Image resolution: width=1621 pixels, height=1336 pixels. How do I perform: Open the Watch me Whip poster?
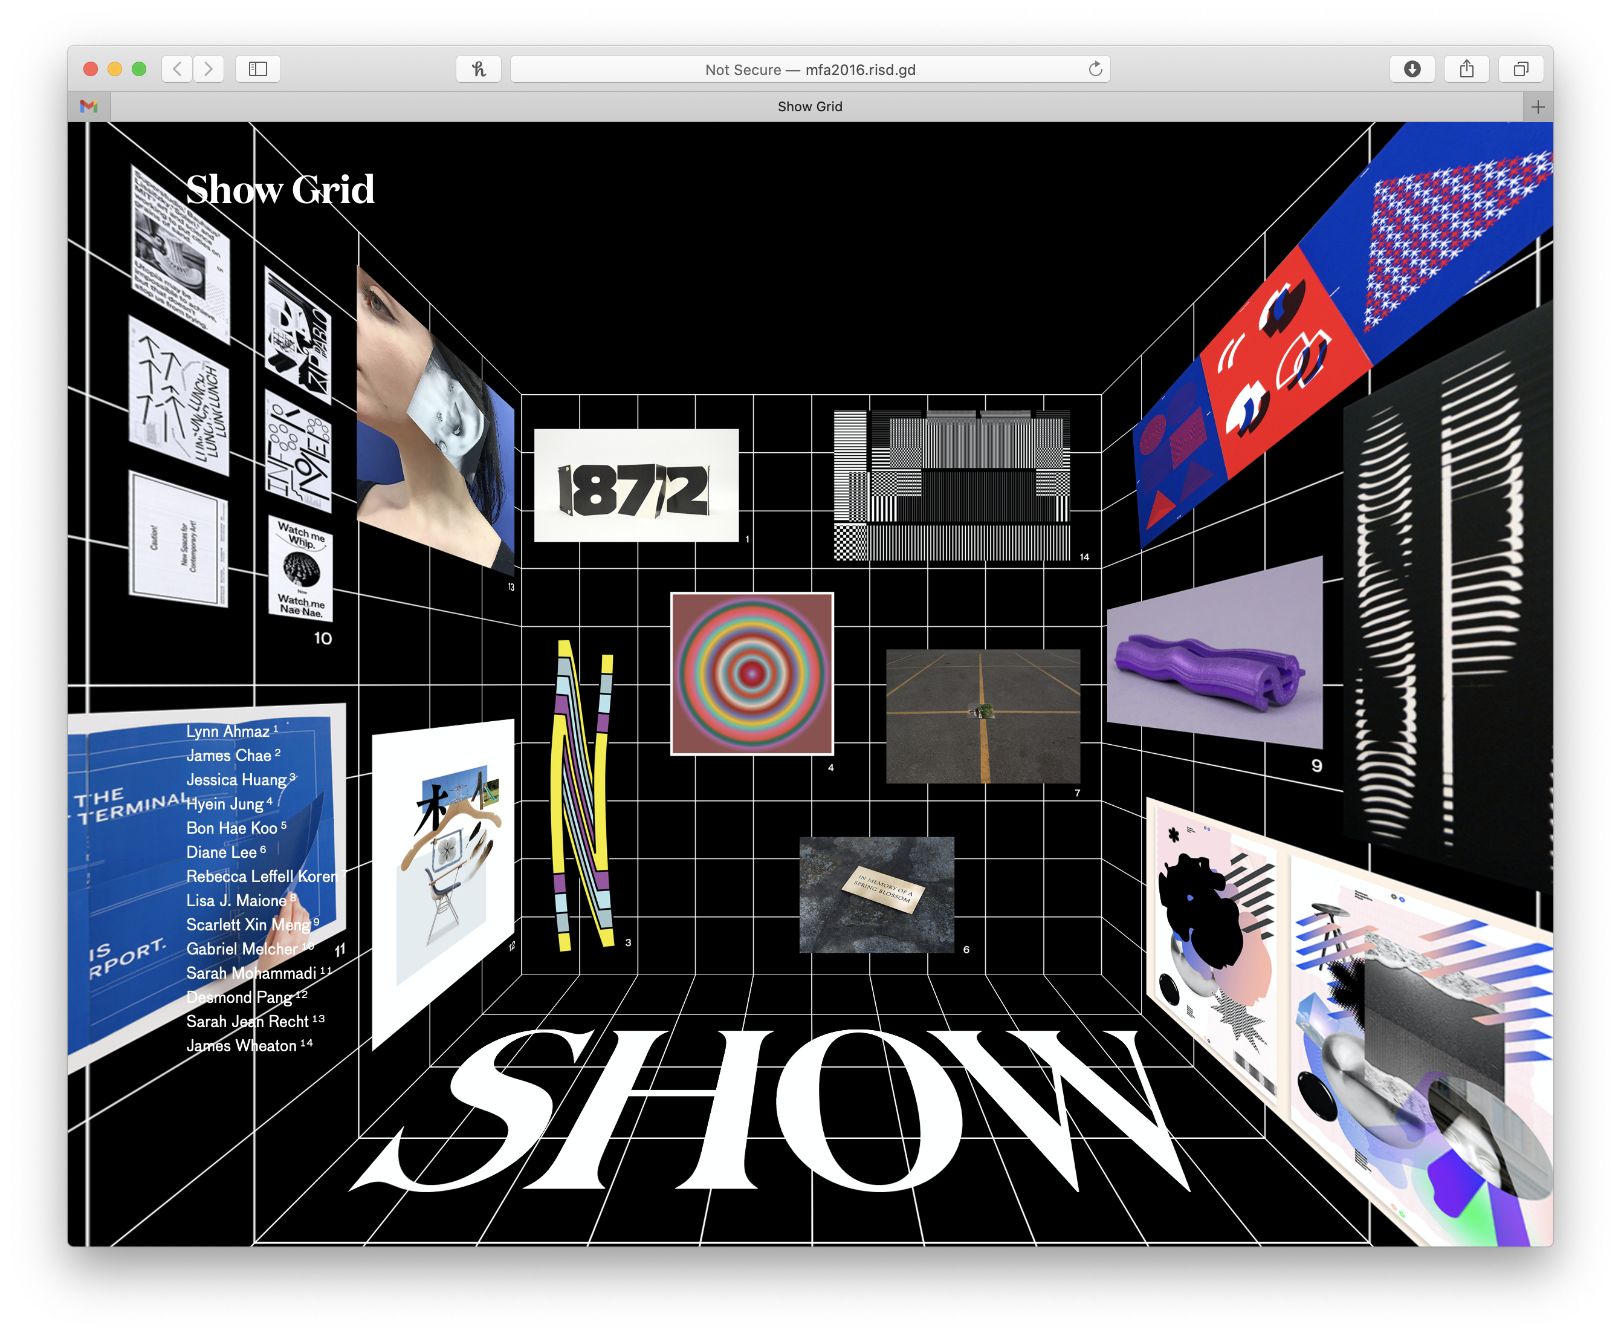[x=301, y=569]
